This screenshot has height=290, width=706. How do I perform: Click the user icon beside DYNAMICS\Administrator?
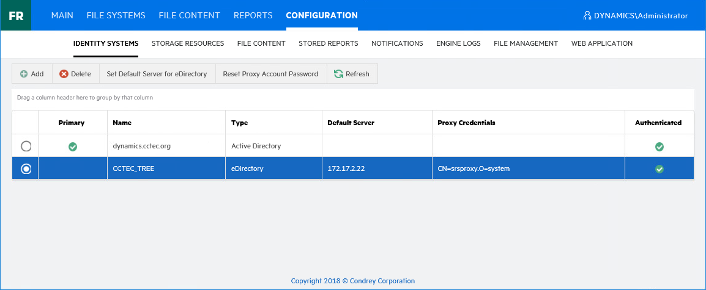click(587, 16)
